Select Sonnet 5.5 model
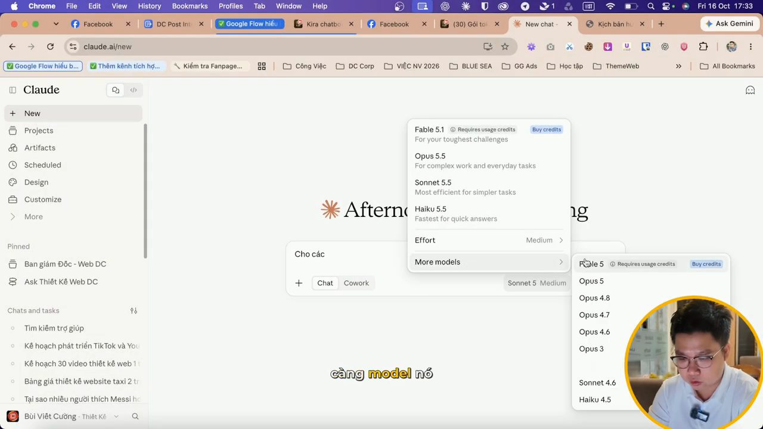 pyautogui.click(x=489, y=187)
